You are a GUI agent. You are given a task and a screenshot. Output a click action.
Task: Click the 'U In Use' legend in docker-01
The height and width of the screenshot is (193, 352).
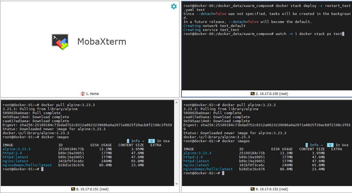coord(159,141)
